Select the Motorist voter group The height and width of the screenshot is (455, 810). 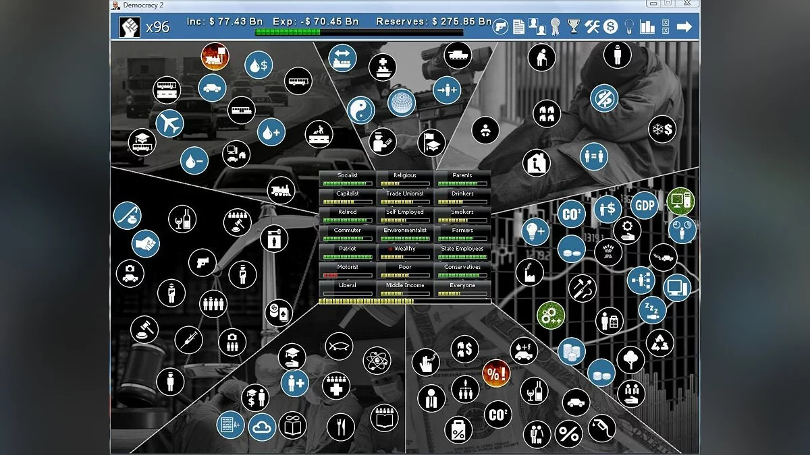(348, 271)
